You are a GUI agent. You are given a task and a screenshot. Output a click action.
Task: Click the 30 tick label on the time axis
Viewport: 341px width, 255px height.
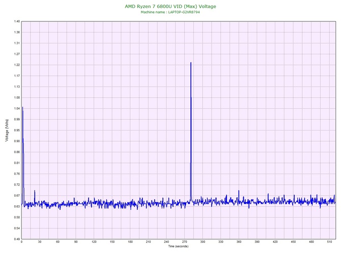click(40, 242)
